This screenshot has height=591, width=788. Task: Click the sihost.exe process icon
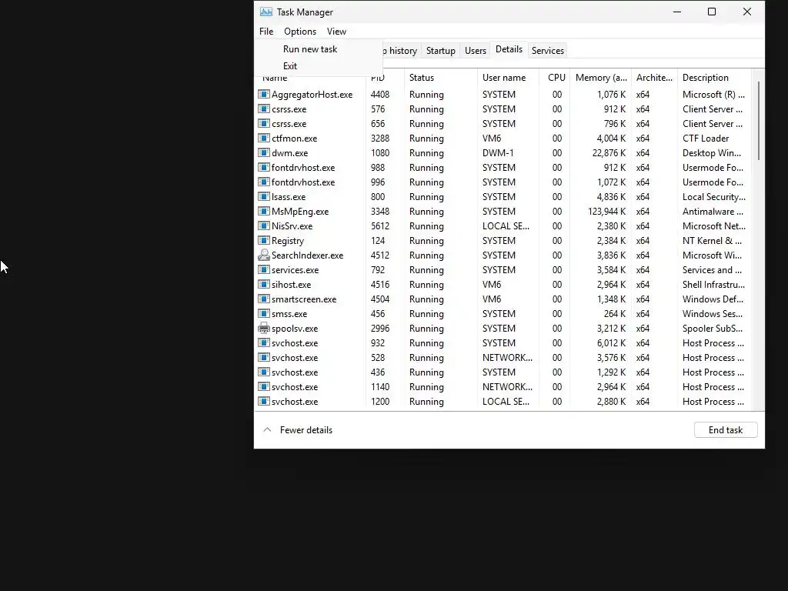[264, 284]
